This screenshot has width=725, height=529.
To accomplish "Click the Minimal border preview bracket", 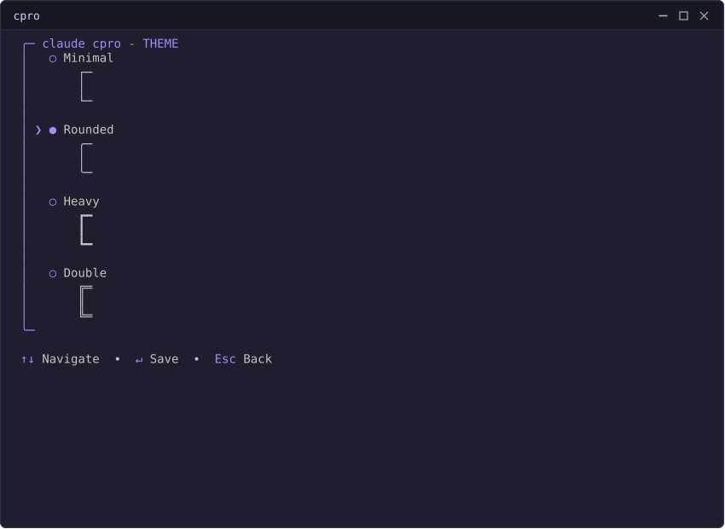I will 86,86.
